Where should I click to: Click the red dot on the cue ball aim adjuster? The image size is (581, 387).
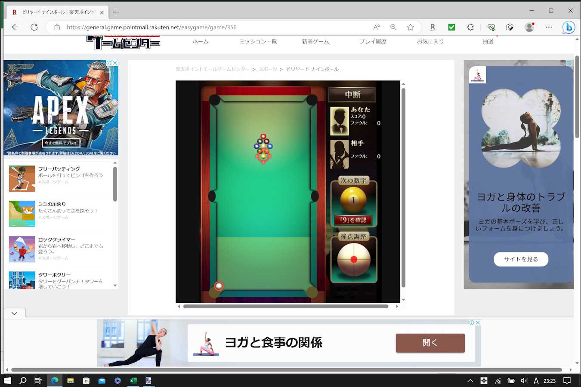(x=354, y=260)
